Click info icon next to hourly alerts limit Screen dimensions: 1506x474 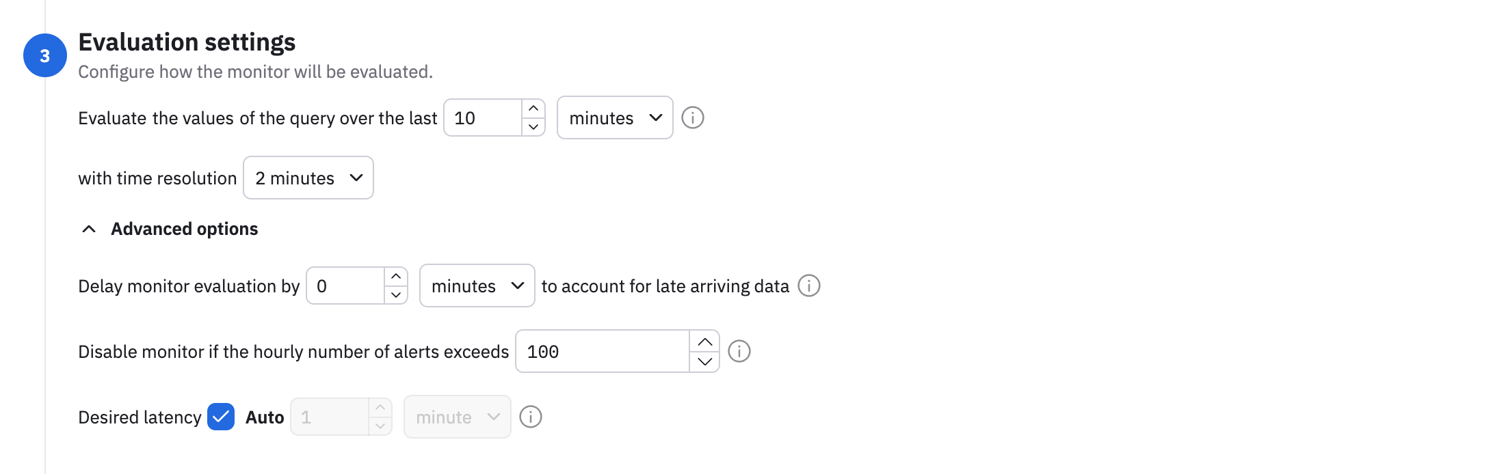coord(739,351)
